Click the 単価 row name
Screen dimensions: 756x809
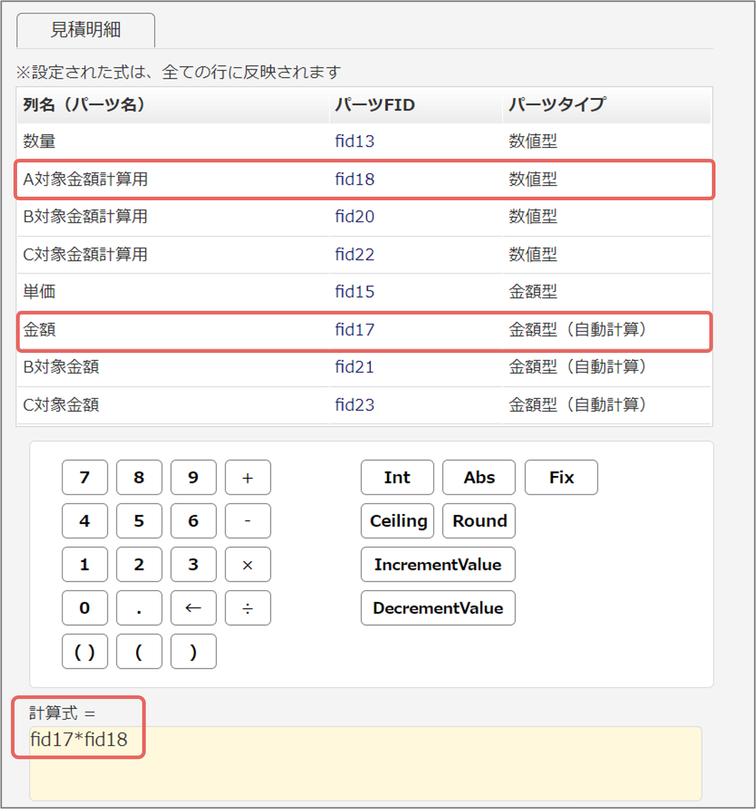39,292
